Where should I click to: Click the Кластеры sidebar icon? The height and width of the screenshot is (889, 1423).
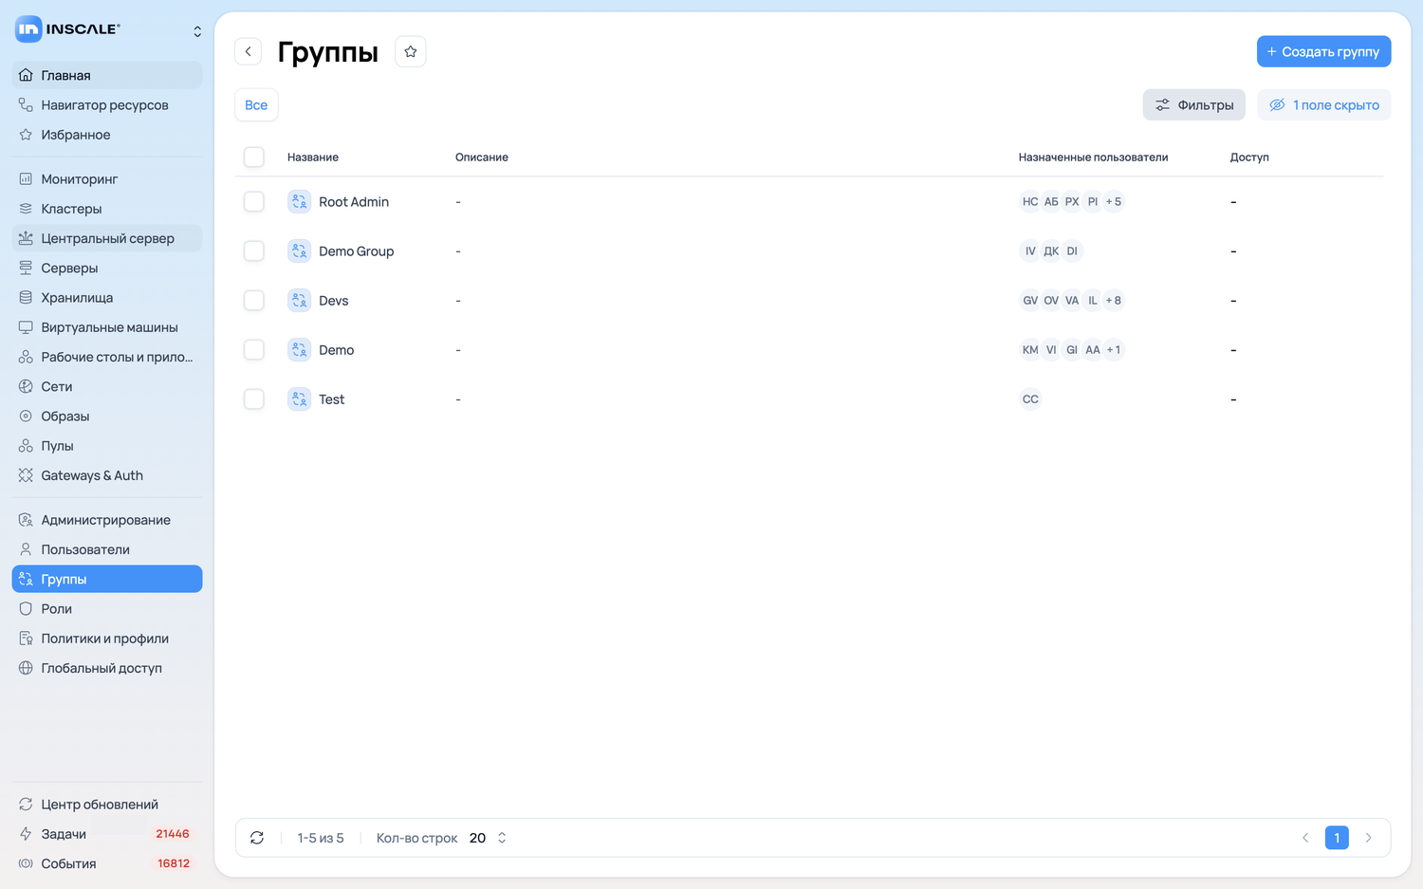[26, 208]
